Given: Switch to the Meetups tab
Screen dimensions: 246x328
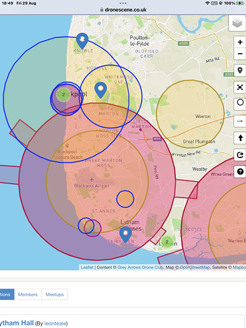Looking at the screenshot, I should click(x=54, y=295).
